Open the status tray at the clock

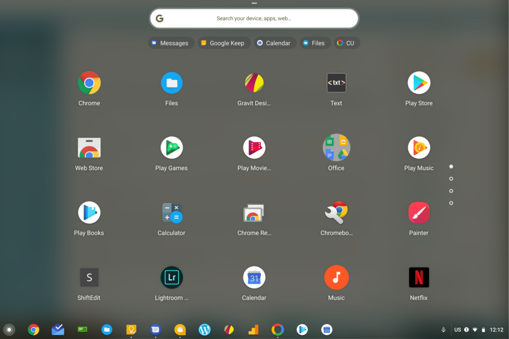496,330
